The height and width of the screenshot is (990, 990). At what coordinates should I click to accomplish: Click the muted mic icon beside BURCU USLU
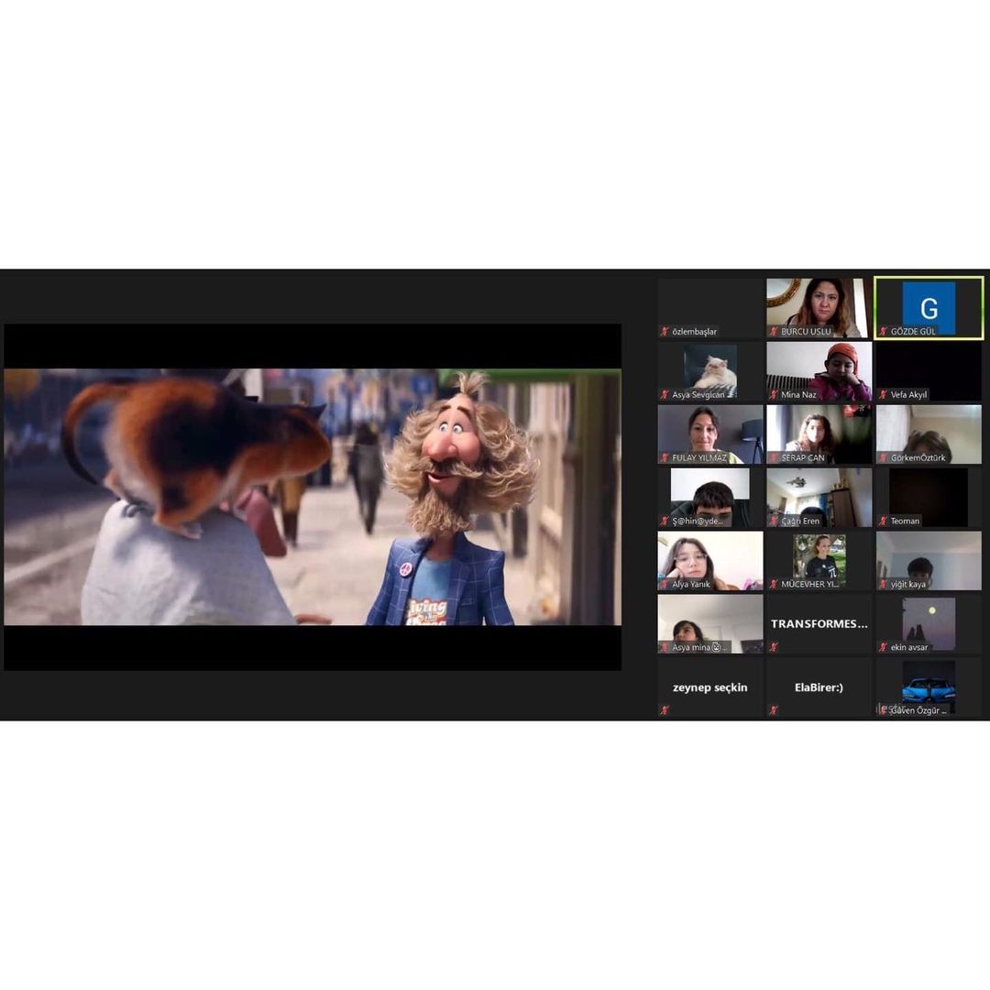(x=774, y=332)
